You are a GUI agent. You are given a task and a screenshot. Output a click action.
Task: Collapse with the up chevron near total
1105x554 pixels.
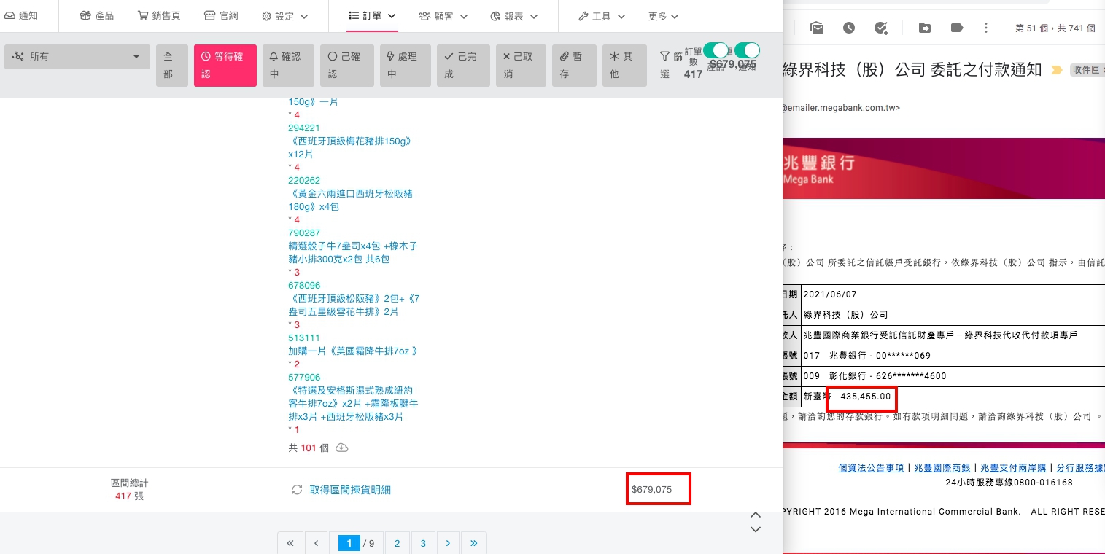coord(756,515)
